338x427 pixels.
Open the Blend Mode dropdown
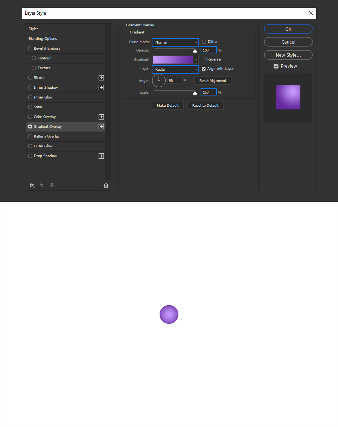(x=175, y=42)
